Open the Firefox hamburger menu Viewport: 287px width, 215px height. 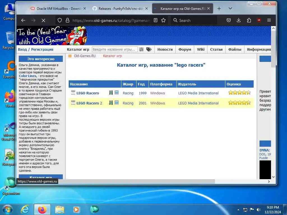(269, 20)
